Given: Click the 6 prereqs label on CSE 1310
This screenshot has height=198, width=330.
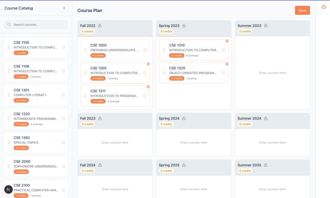Looking at the screenshot, I should [x=192, y=56].
